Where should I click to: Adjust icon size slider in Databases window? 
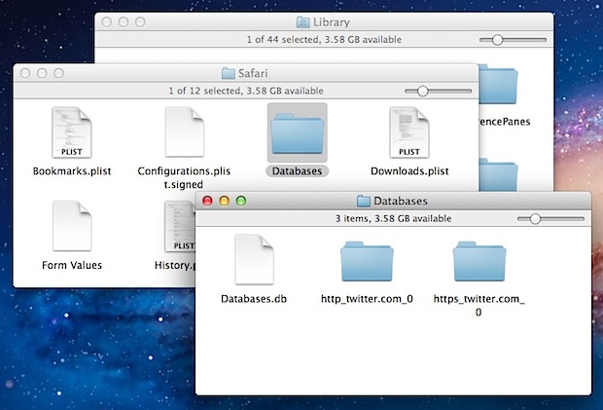click(550, 219)
